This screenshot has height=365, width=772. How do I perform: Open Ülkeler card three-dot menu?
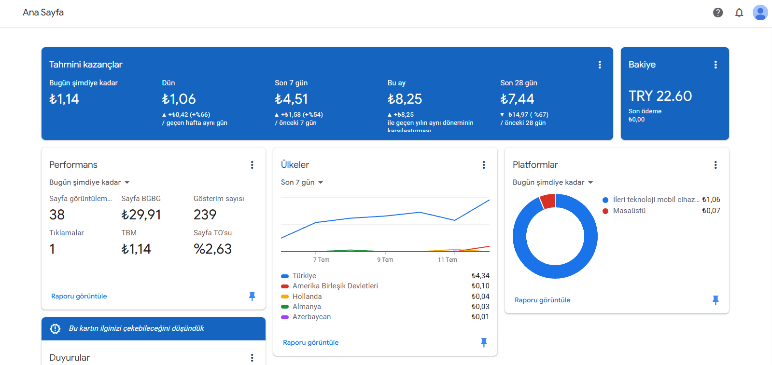pos(484,165)
